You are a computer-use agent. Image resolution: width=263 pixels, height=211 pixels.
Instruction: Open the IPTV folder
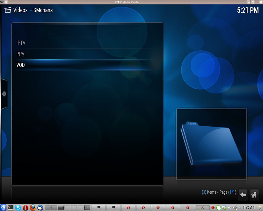pos(87,43)
